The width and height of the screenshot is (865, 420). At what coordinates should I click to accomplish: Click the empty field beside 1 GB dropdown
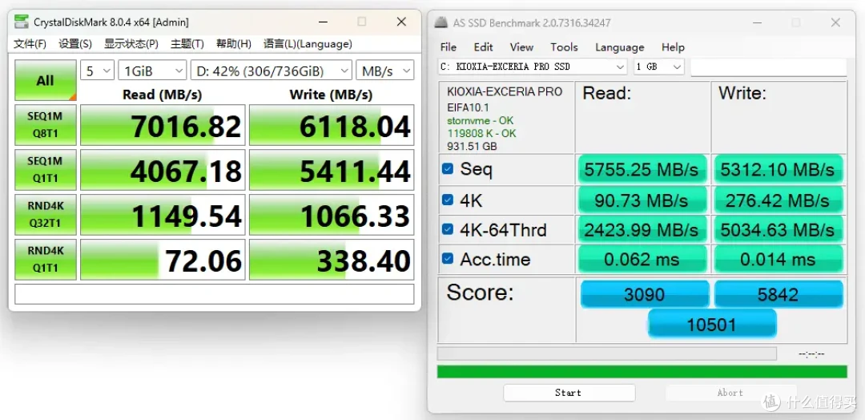(x=768, y=67)
